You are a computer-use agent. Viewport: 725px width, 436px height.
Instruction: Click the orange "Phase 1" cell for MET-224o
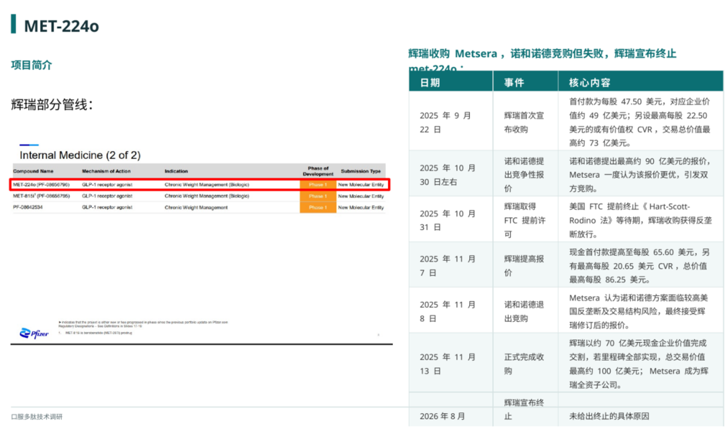coord(318,184)
